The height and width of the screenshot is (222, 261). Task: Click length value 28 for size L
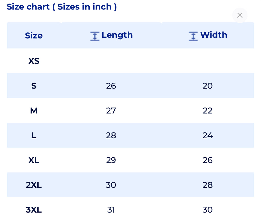click(x=111, y=135)
